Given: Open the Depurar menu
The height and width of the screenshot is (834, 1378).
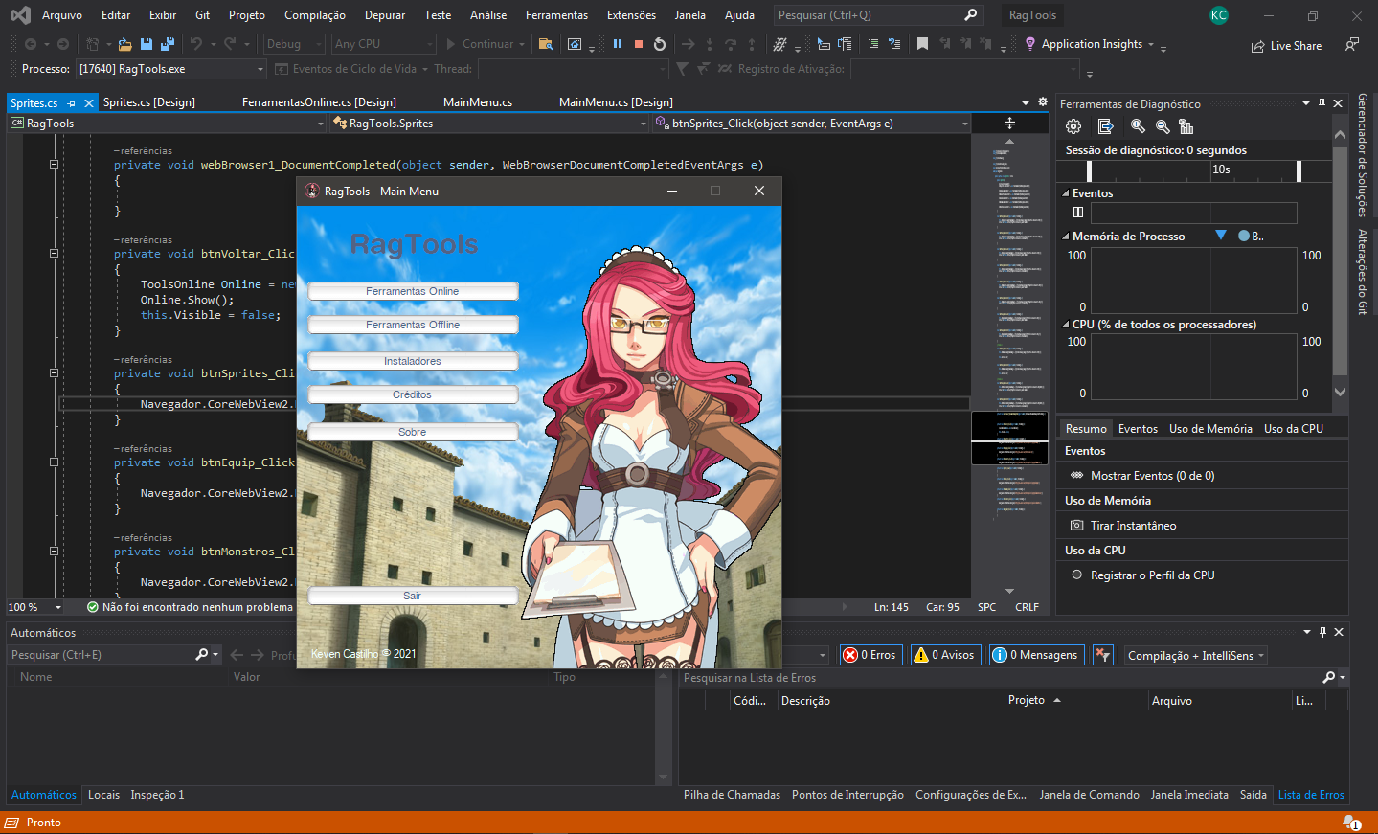Looking at the screenshot, I should point(384,15).
